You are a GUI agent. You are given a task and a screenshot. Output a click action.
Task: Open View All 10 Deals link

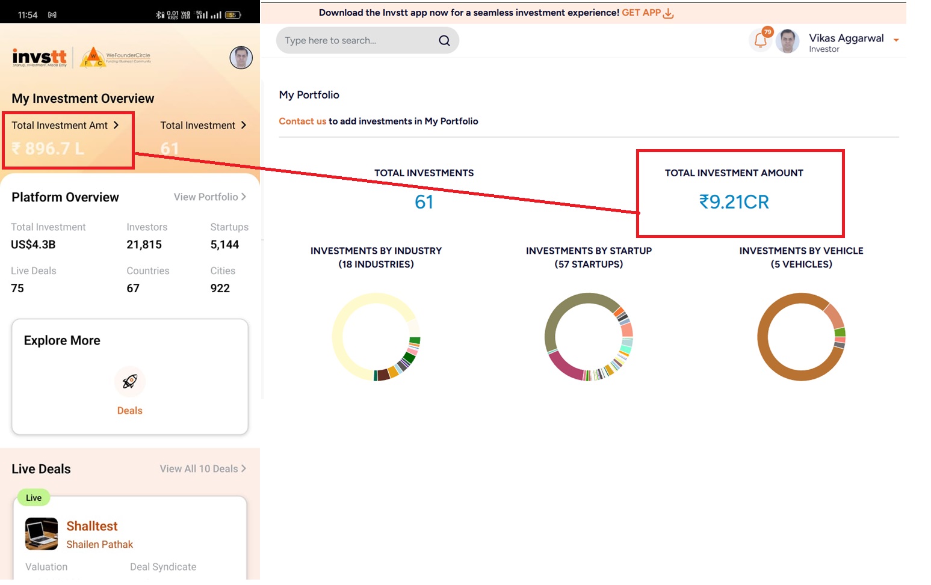(x=203, y=468)
